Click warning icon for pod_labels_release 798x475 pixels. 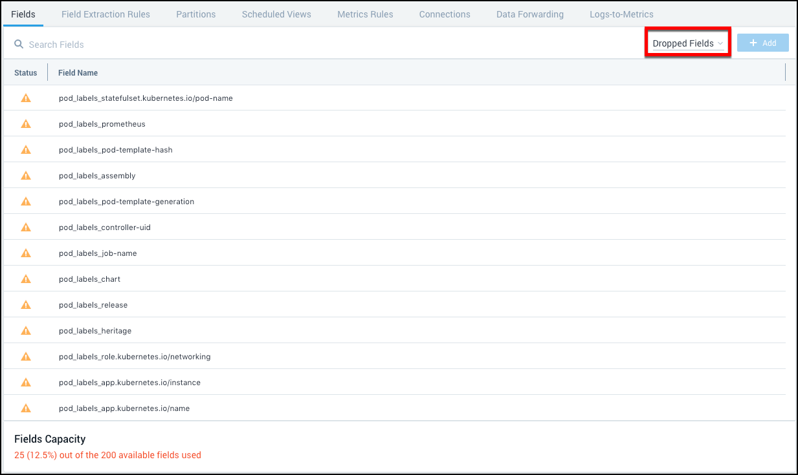pos(26,305)
